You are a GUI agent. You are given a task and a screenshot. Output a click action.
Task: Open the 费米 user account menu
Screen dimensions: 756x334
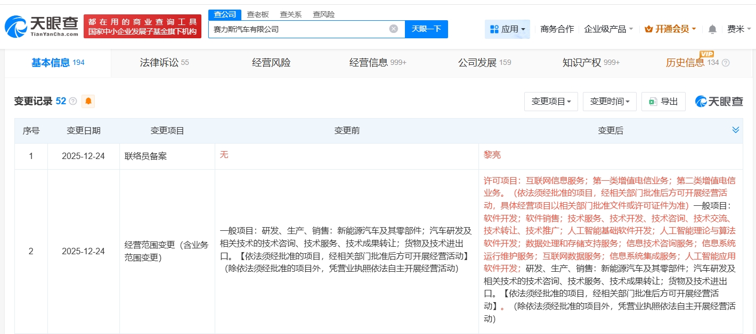738,29
